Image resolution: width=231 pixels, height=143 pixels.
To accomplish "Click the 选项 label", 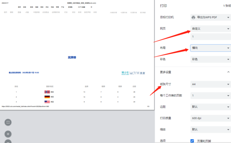I will click(x=163, y=141).
